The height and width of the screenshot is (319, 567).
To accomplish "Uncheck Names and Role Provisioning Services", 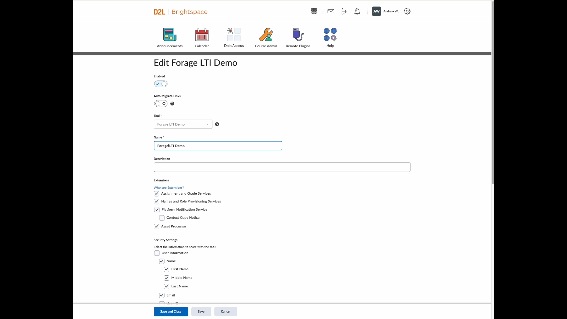I will coord(157,202).
